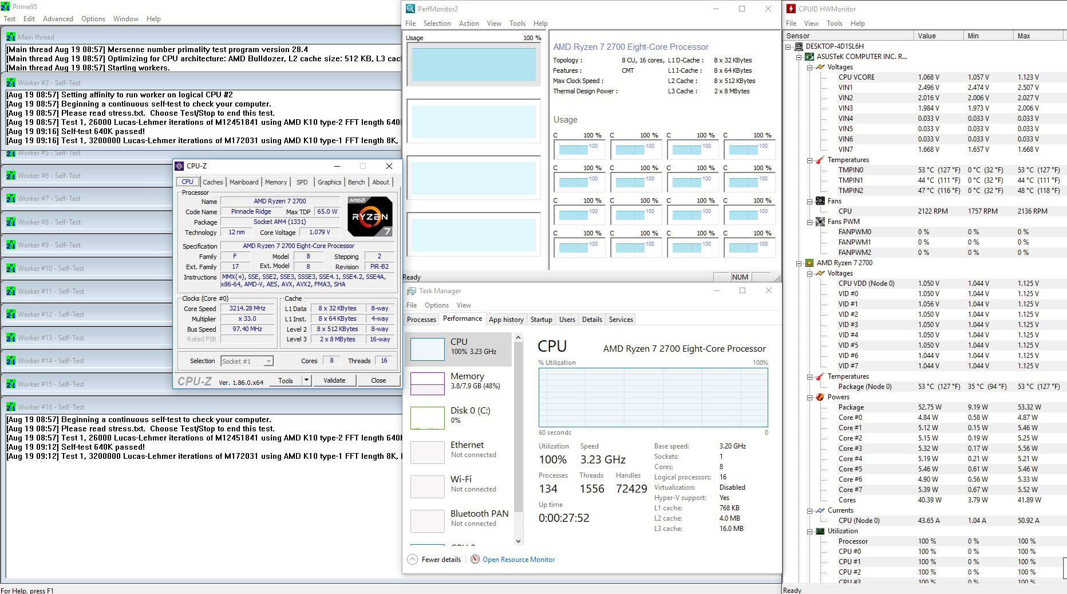Click the Max column header in HWMonitor
The image size is (1067, 594).
[1038, 36]
